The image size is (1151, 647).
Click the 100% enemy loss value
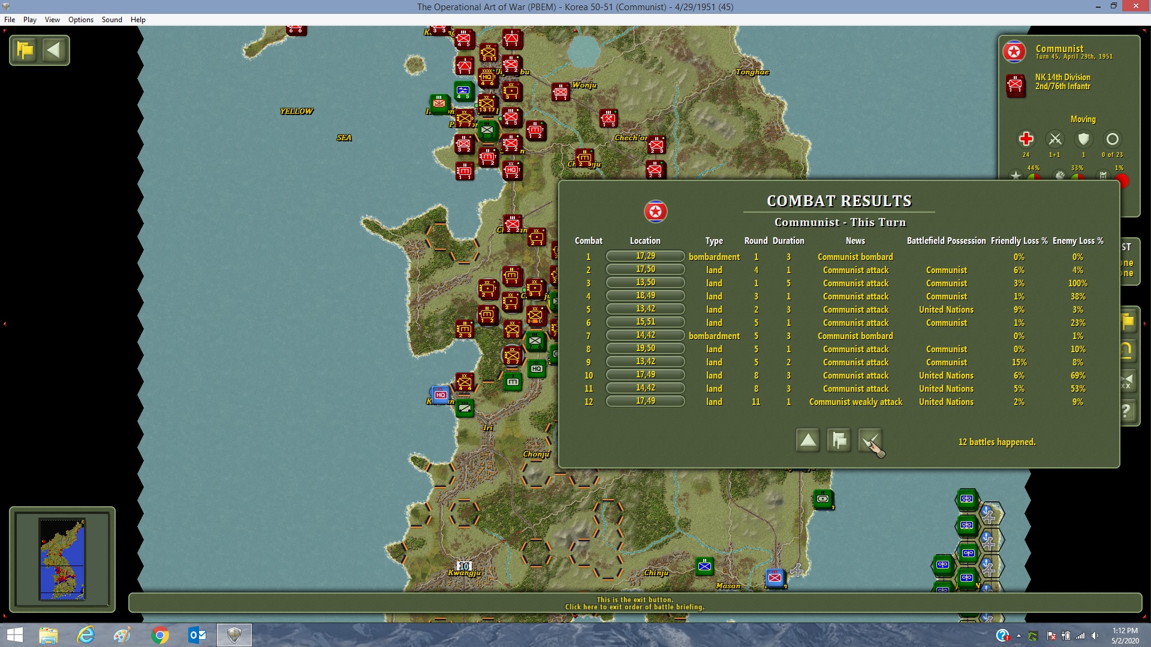tap(1078, 283)
